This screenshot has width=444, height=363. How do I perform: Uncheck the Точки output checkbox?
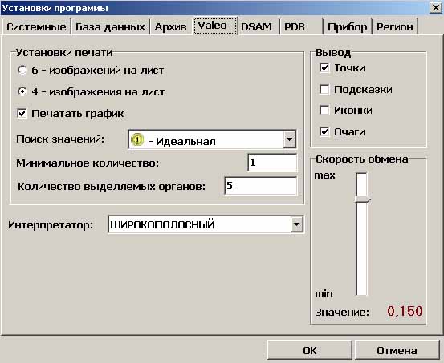[324, 67]
